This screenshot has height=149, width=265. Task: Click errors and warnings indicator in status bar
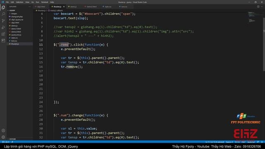tap(5, 142)
